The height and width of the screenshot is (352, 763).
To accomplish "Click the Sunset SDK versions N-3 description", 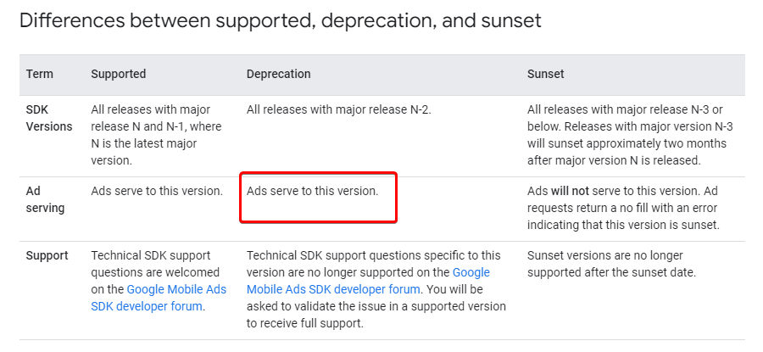I will [x=630, y=135].
